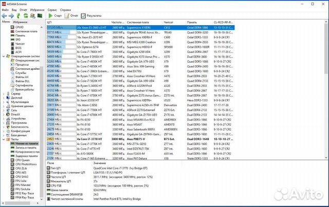Click the 85715 МБ/с result bar
Image resolution: width=329 pixels, height=207 pixels.
click(x=61, y=32)
